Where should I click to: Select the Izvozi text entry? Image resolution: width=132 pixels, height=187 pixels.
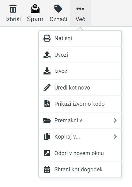point(62,71)
